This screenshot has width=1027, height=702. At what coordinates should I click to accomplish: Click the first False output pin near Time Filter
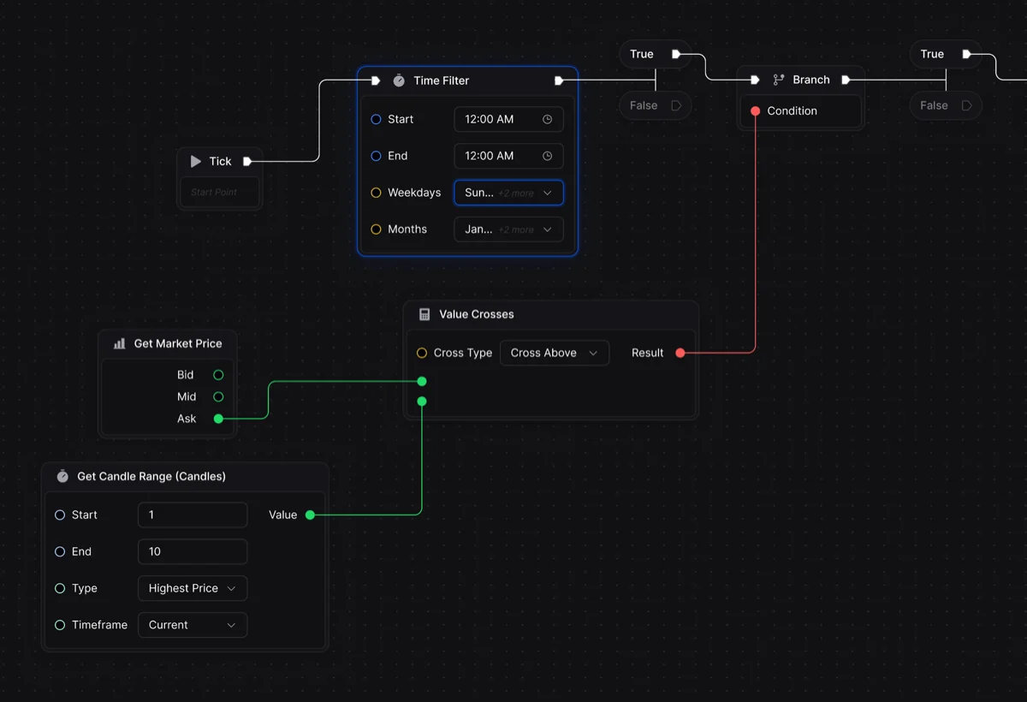point(676,105)
